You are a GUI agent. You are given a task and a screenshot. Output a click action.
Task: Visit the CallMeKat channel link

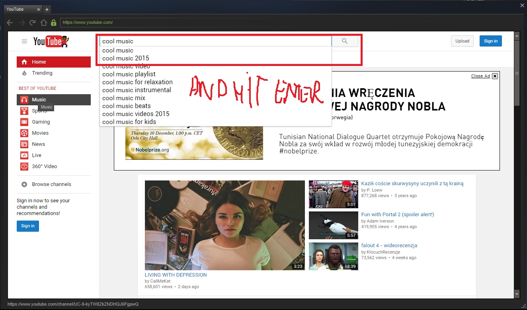click(160, 281)
